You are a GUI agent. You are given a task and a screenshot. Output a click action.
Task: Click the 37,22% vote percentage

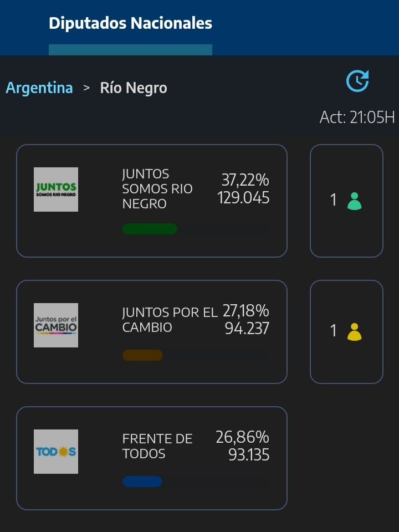click(245, 180)
